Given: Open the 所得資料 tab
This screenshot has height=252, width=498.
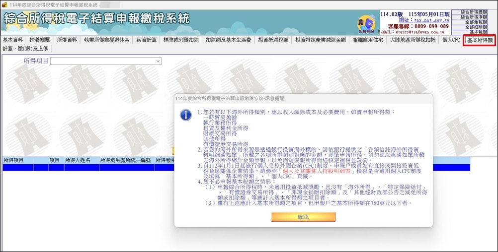Looking at the screenshot, I should tap(67, 40).
